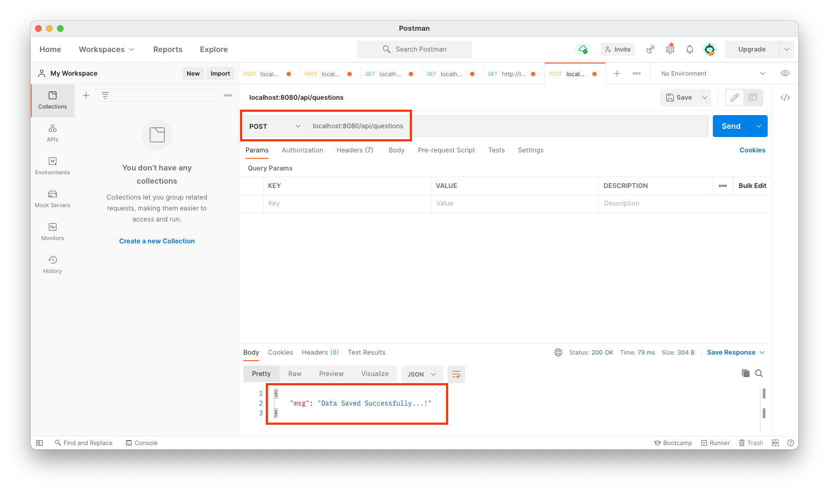The image size is (829, 490).
Task: Open the user avatar menu
Action: [710, 49]
